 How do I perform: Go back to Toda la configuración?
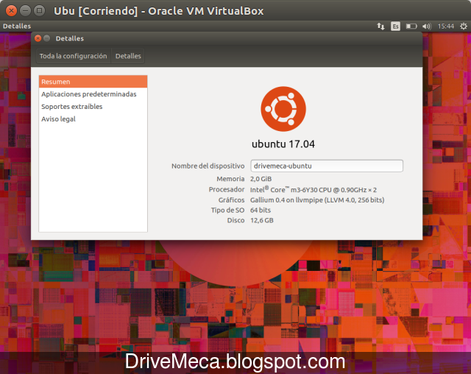pyautogui.click(x=74, y=56)
